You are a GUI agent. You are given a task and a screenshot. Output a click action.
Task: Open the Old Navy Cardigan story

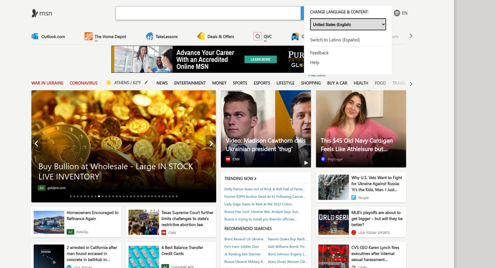(x=361, y=129)
